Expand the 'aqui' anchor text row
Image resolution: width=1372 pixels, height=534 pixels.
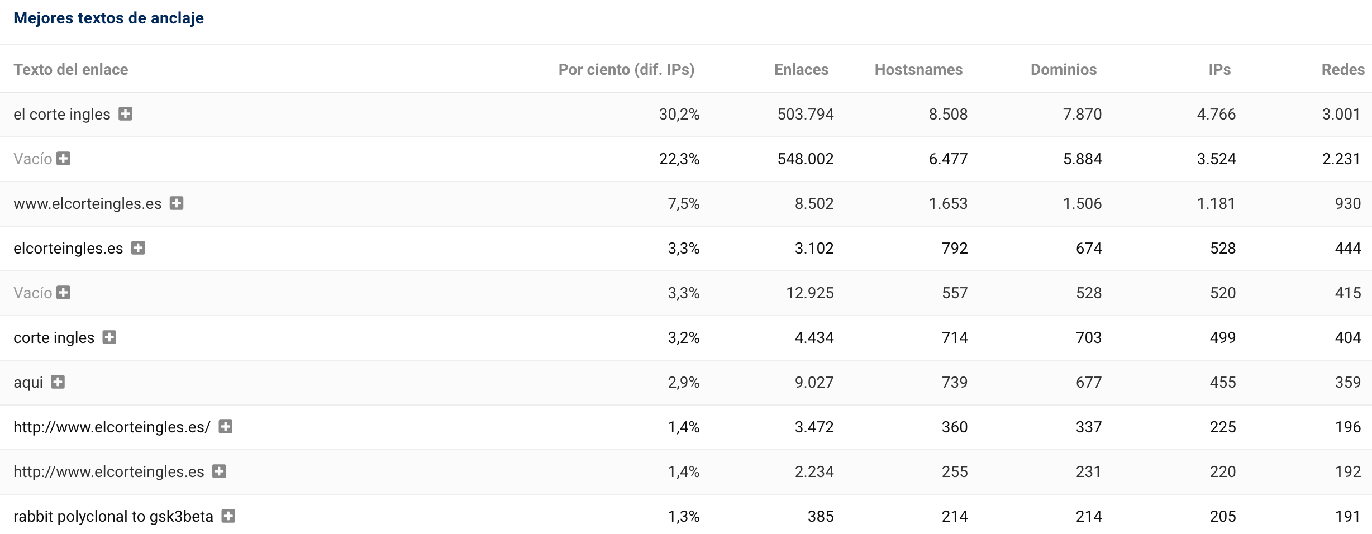click(x=58, y=382)
